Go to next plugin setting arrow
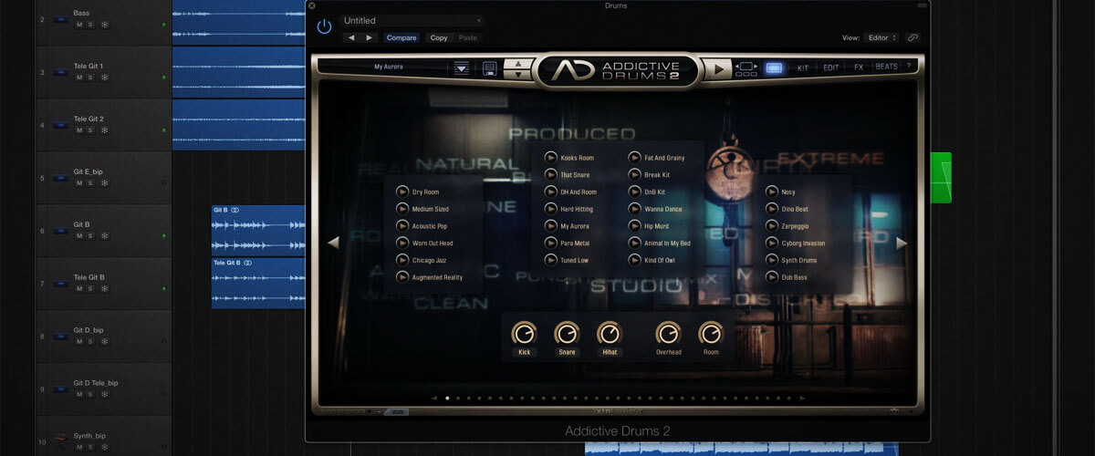This screenshot has height=456, width=1095. 370,37
